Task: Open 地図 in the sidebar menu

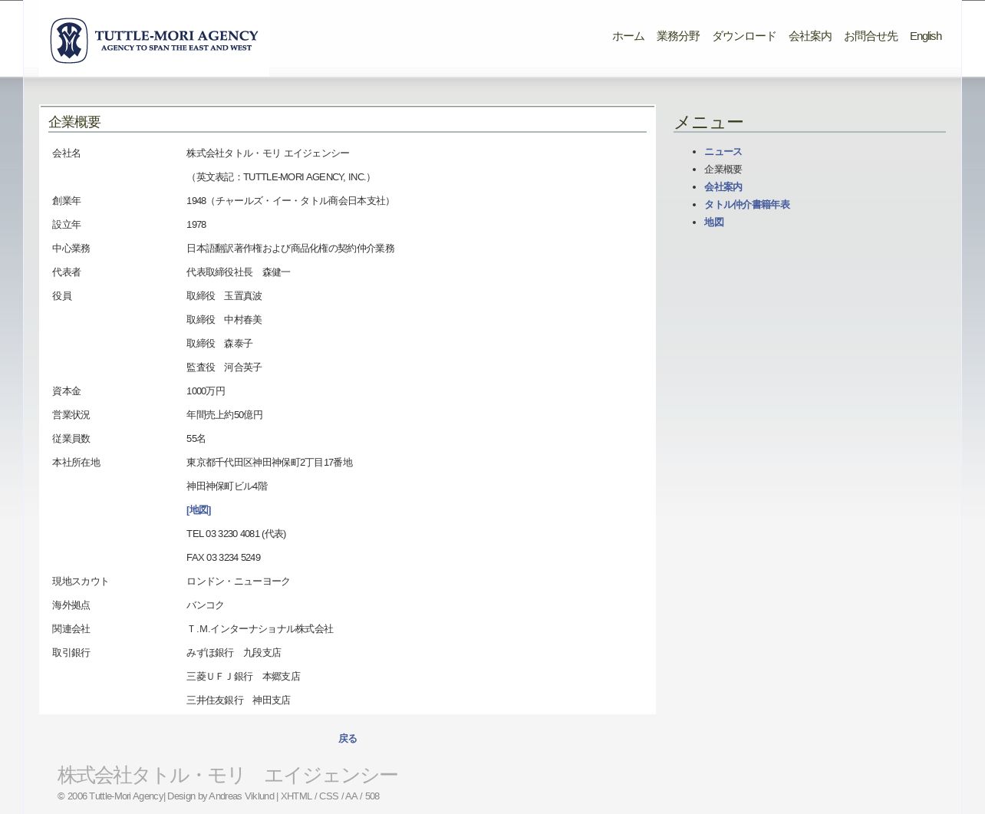Action: coord(713,222)
